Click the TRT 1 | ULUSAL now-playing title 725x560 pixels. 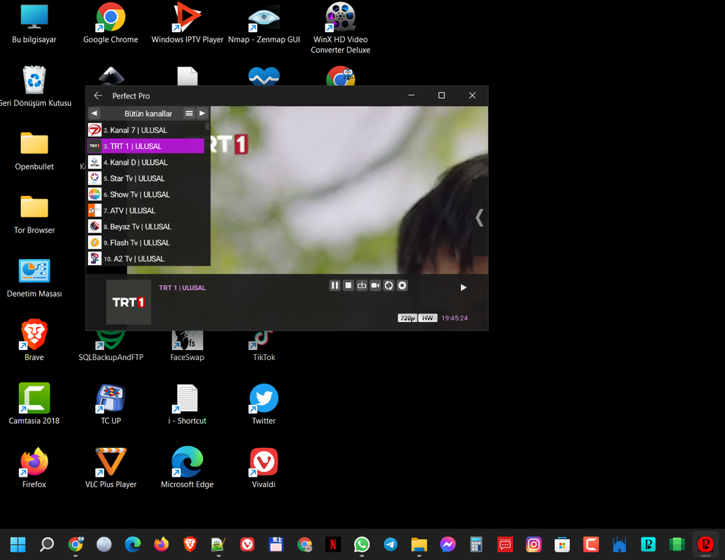pos(182,288)
